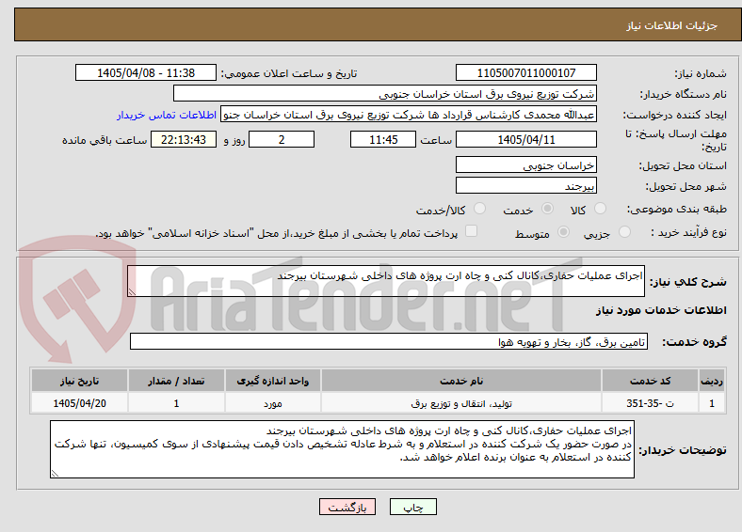Screen dimensions: 742x532
Task: Click the توضیحات خریدار notes textarea
Action: [x=342, y=449]
